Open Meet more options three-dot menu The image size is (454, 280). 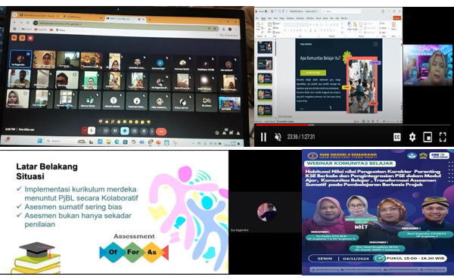point(152,132)
